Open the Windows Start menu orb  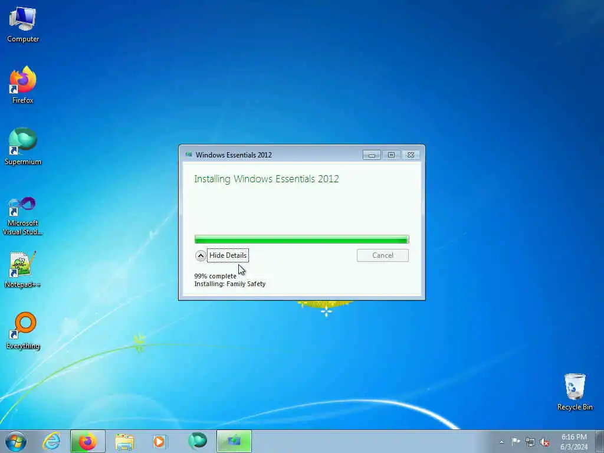[16, 441]
